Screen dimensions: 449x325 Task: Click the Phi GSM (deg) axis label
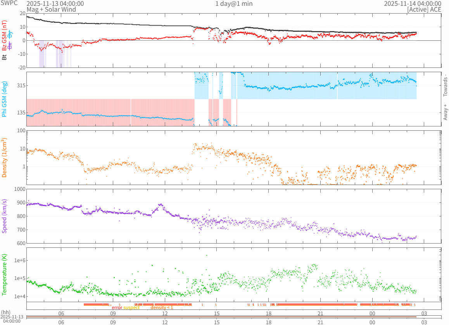tap(5, 99)
